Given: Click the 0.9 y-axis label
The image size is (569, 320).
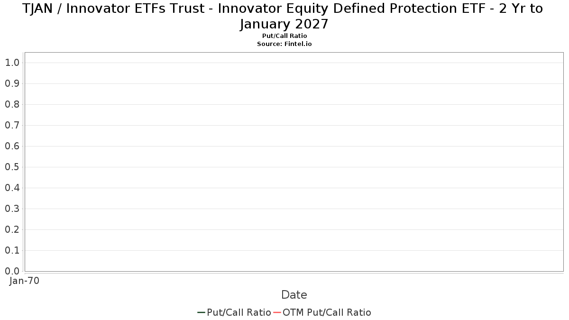Looking at the screenshot, I should coord(12,83).
